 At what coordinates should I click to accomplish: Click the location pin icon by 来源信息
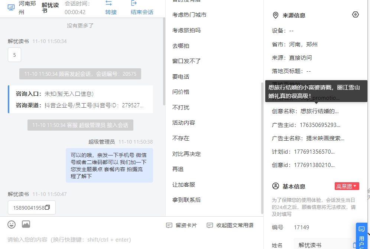pyautogui.click(x=275, y=15)
